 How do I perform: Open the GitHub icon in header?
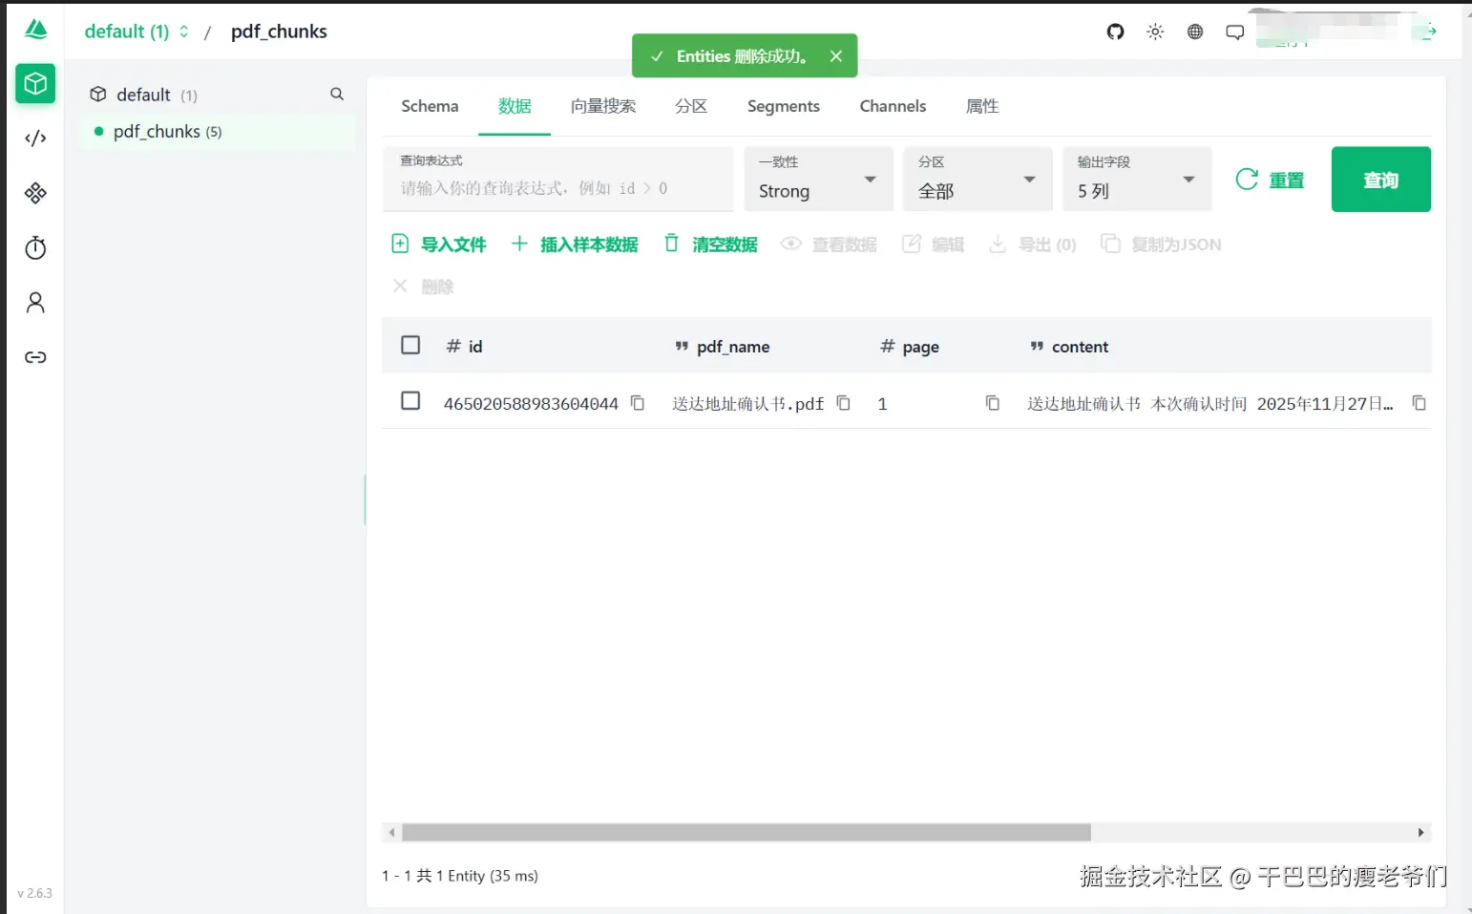pos(1115,32)
